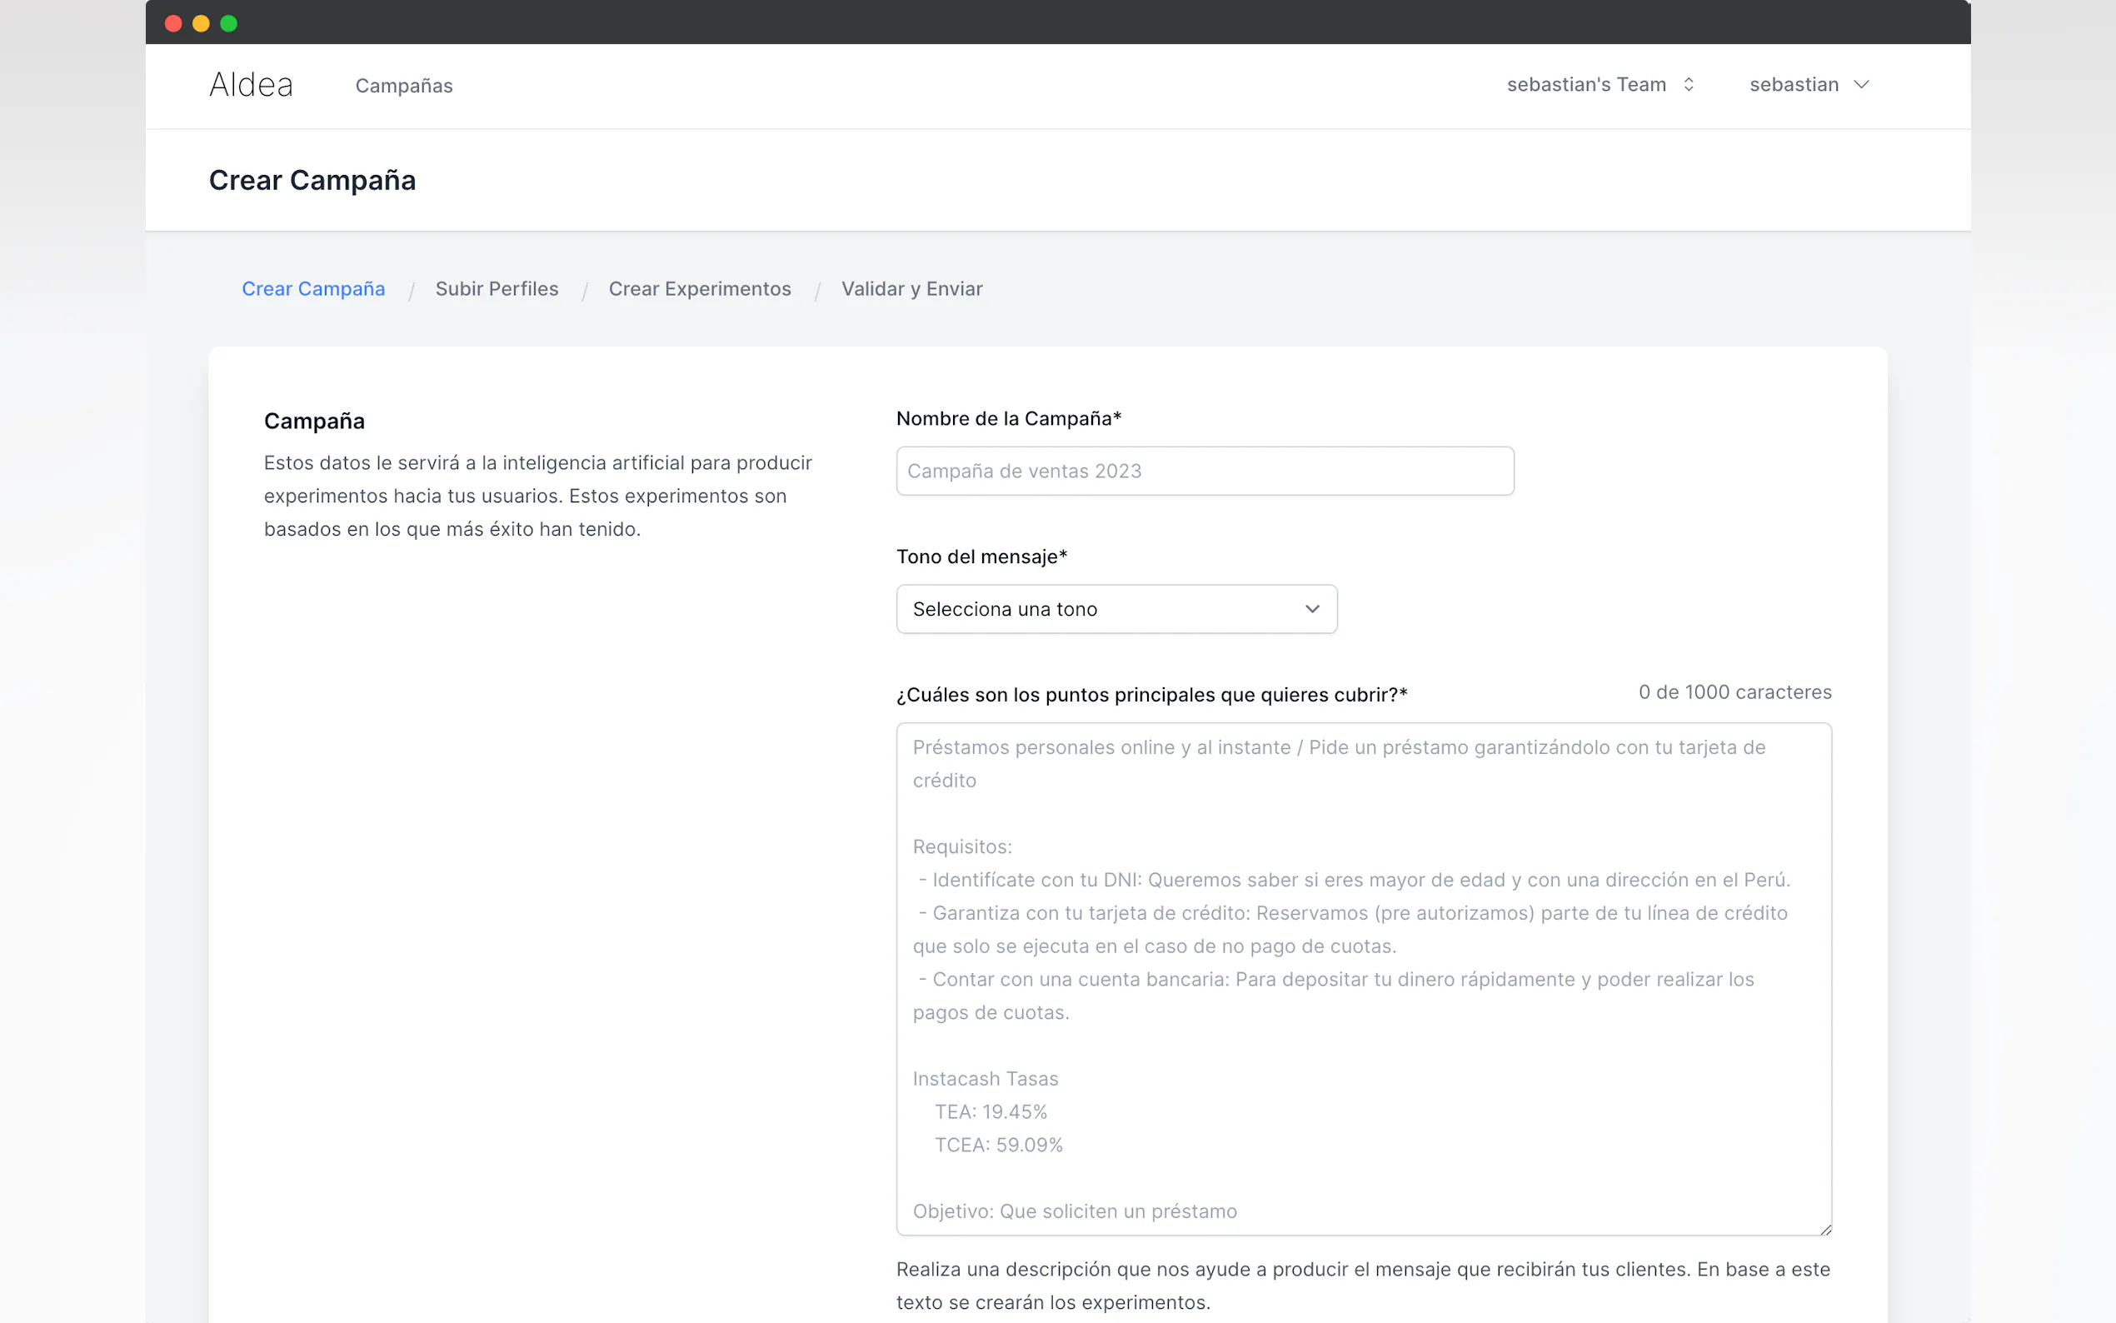Go to Crear Campaña step
Viewport: 2116px width, 1323px height.
click(313, 289)
